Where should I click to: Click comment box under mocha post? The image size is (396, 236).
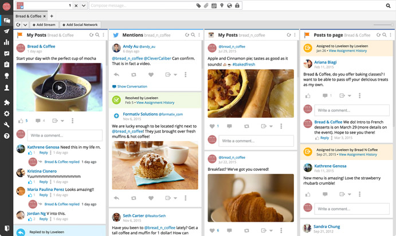65,135
